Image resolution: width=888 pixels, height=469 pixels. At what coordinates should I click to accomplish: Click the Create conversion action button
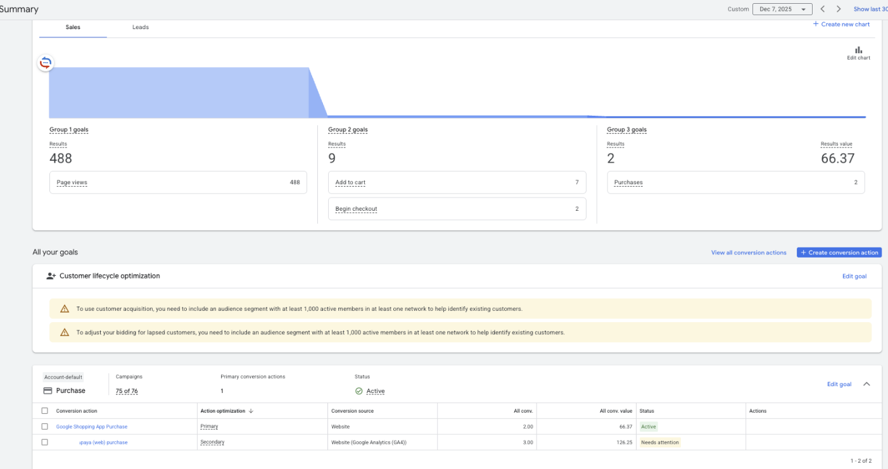[x=839, y=253]
